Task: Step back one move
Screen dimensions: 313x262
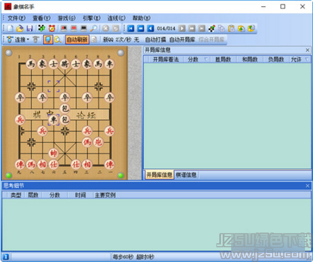Action: (150, 28)
